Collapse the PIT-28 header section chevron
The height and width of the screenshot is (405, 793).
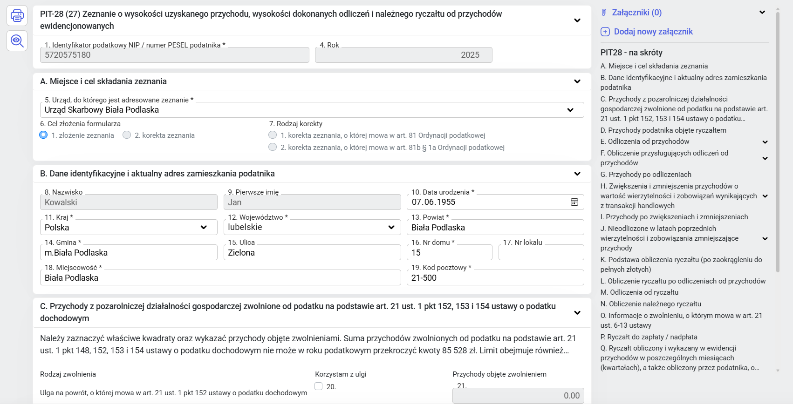pos(577,20)
